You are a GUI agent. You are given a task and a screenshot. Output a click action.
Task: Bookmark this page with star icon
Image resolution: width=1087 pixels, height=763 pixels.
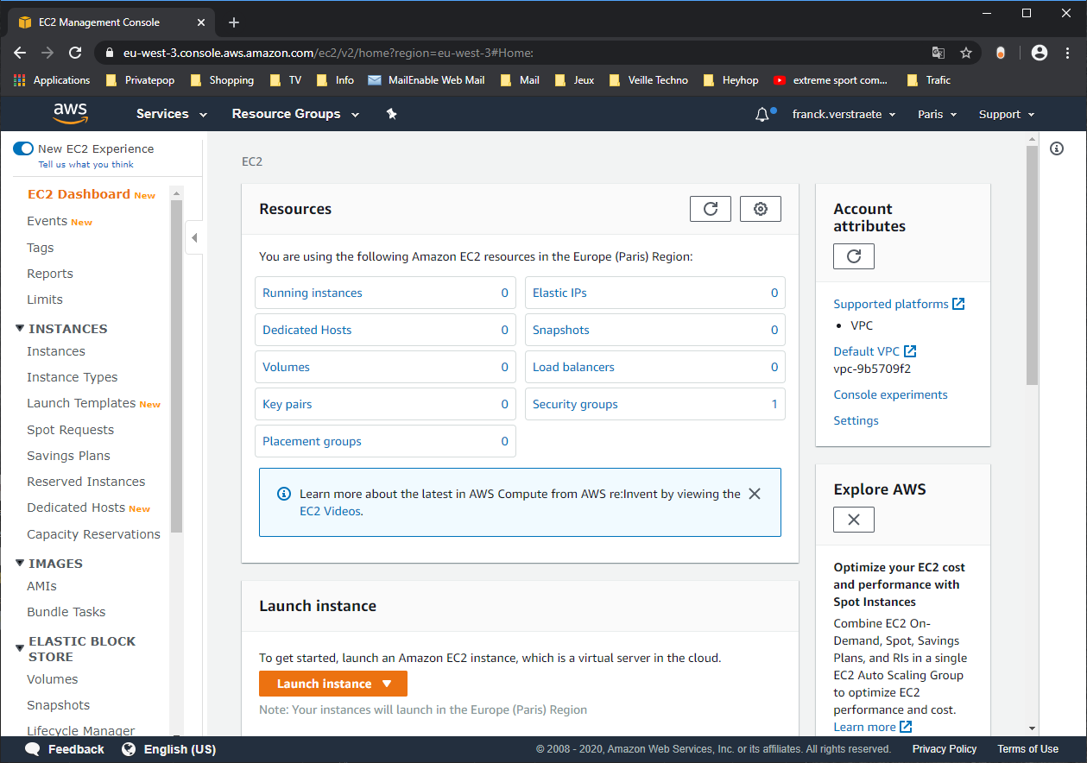click(966, 53)
